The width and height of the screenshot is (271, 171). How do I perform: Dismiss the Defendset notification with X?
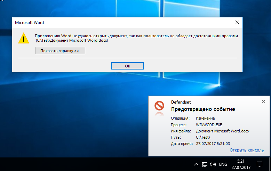click(x=263, y=101)
